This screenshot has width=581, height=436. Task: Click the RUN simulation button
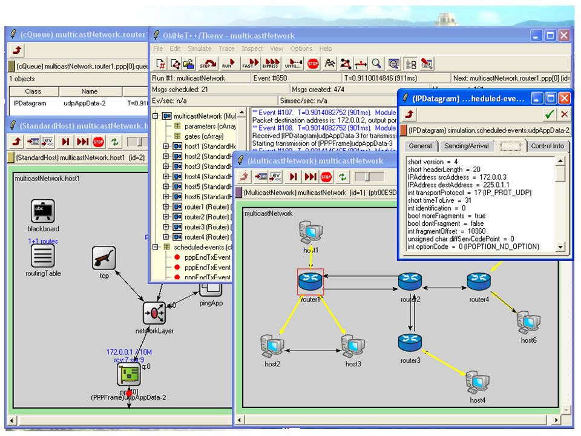point(228,64)
